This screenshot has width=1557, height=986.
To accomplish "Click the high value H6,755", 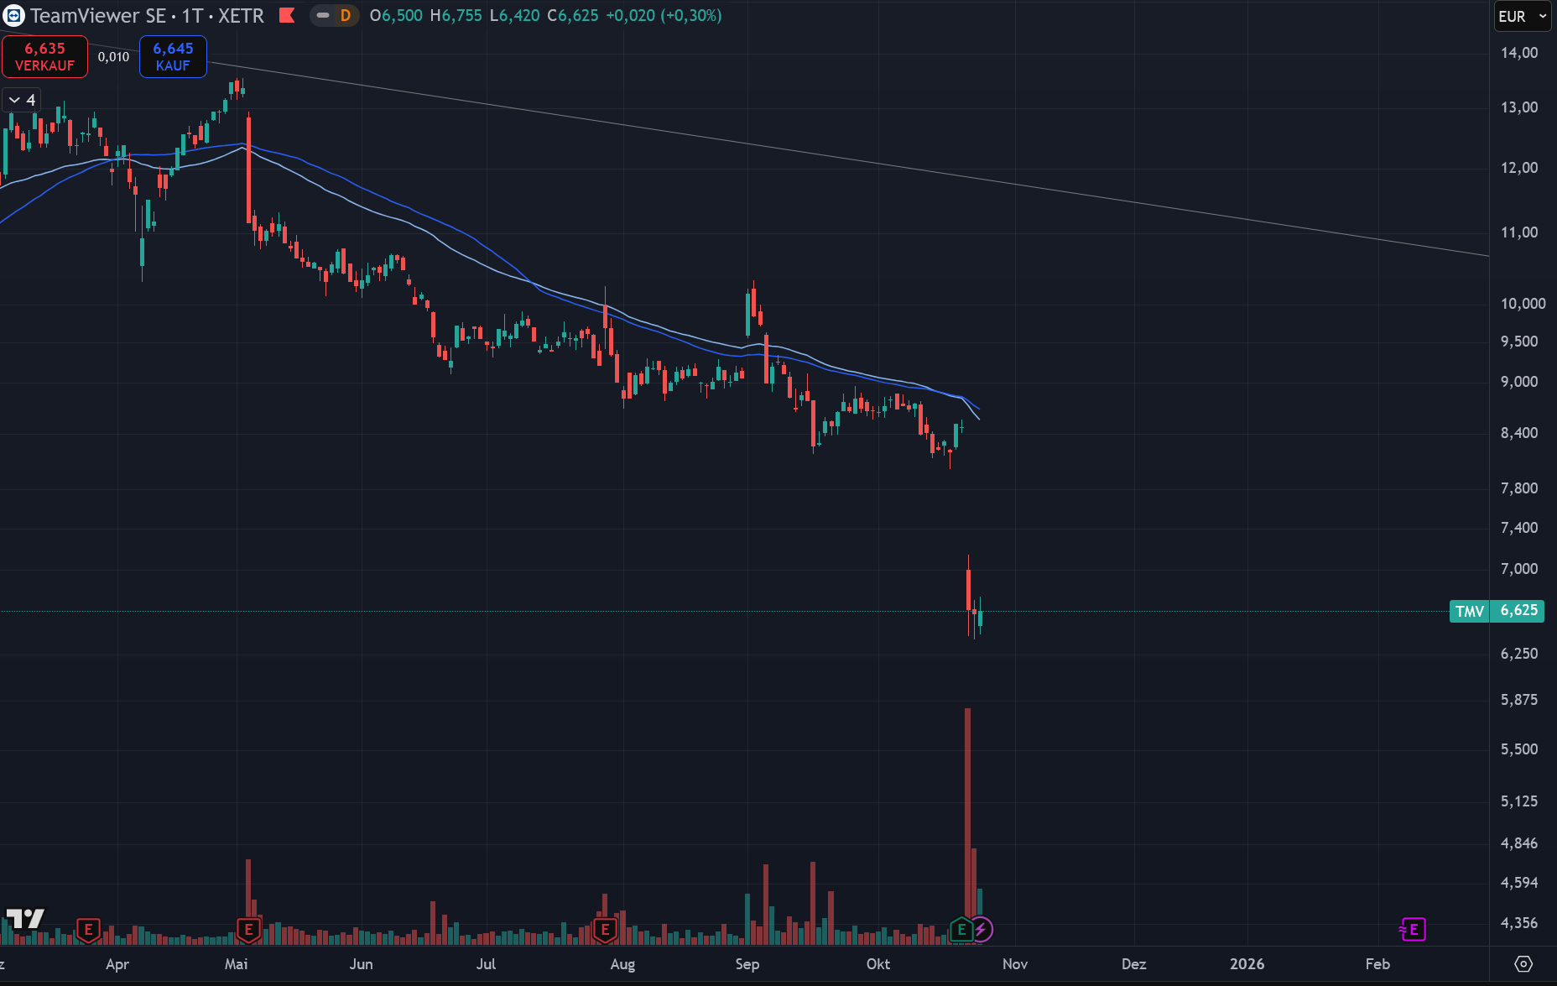I will point(456,16).
